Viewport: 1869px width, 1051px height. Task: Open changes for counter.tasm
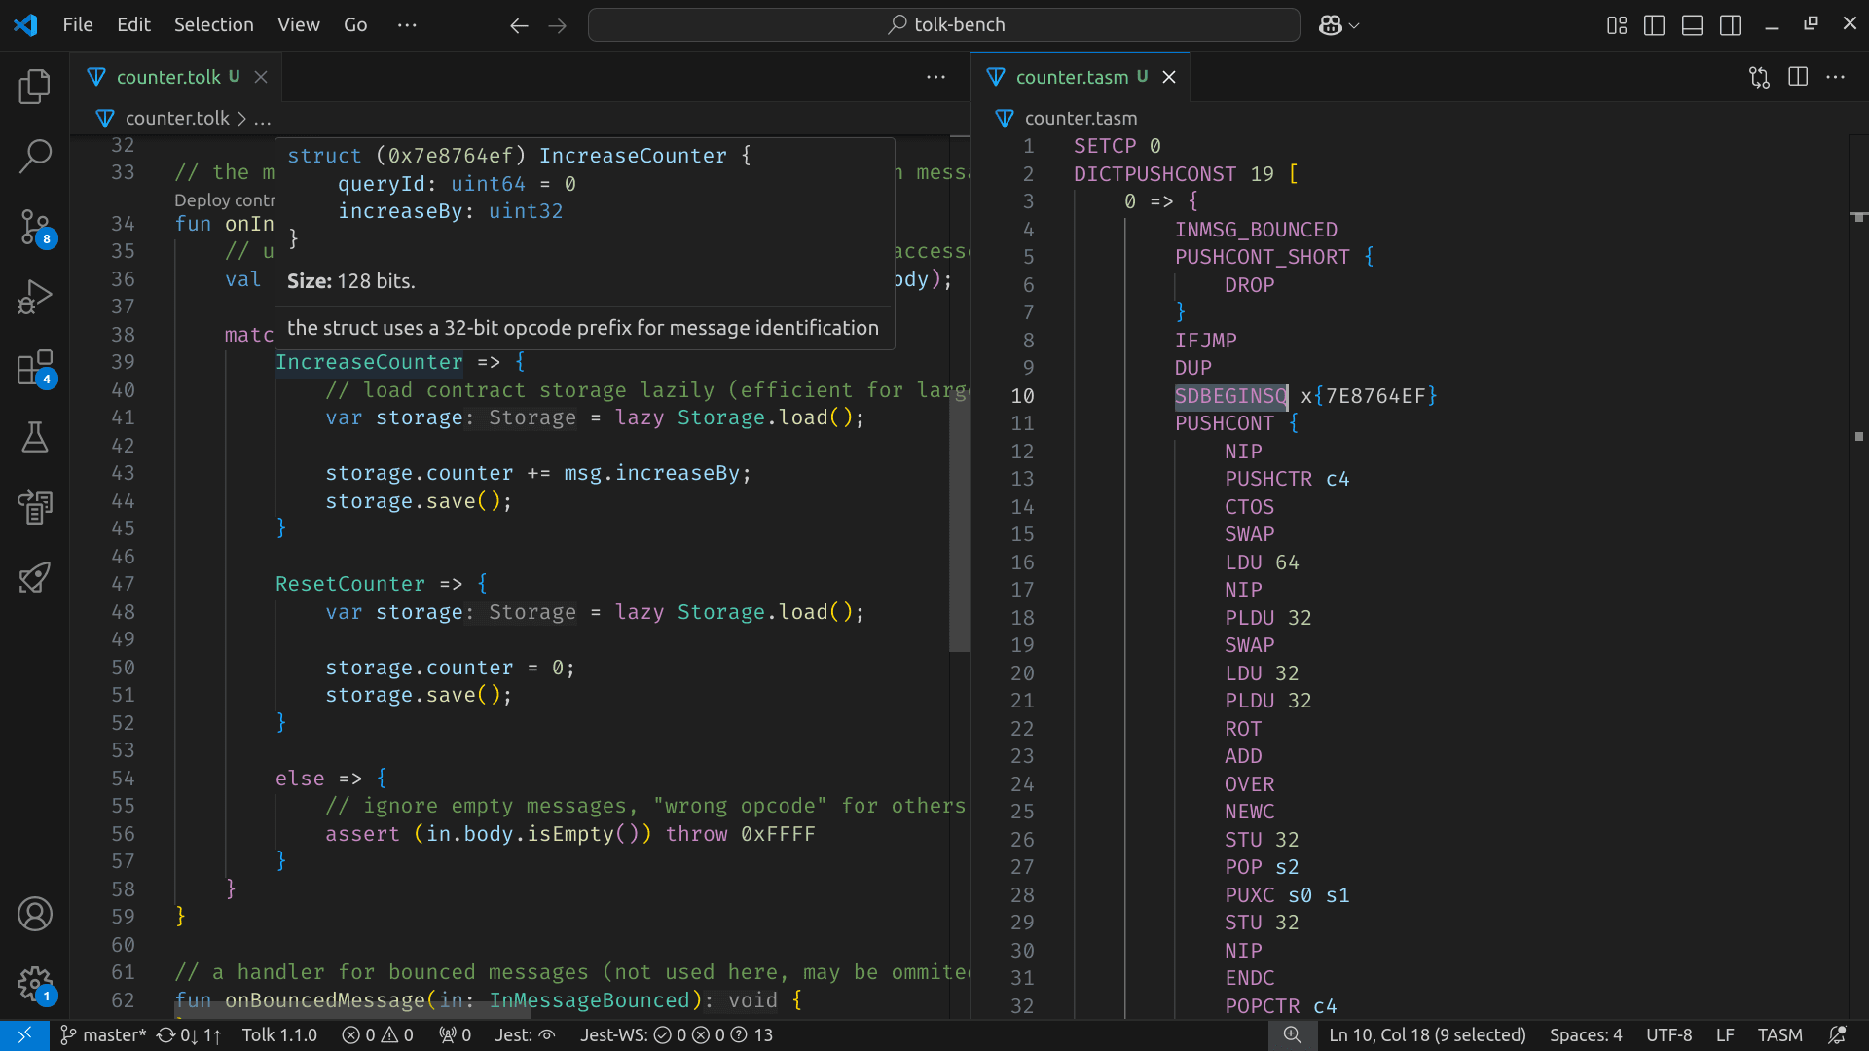click(x=1759, y=77)
